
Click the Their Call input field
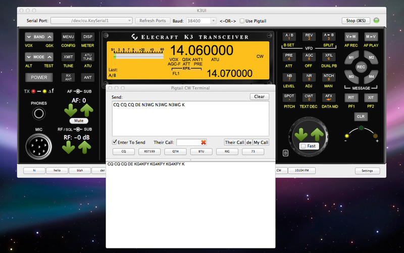[192, 142]
